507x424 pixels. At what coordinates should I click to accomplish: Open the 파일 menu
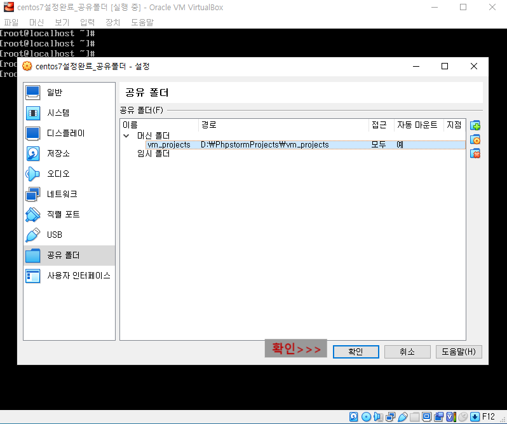(11, 22)
